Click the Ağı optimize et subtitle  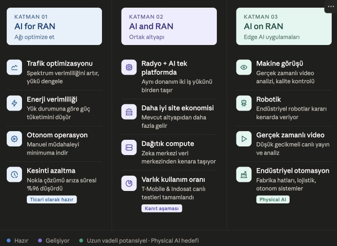[34, 37]
